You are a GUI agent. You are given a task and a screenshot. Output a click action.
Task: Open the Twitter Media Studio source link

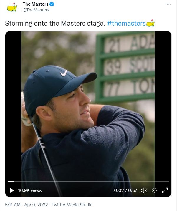72,205
